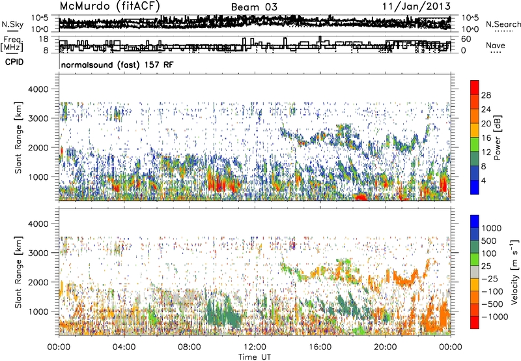Click the "500" tick on Velocity scale

pyautogui.click(x=489, y=241)
